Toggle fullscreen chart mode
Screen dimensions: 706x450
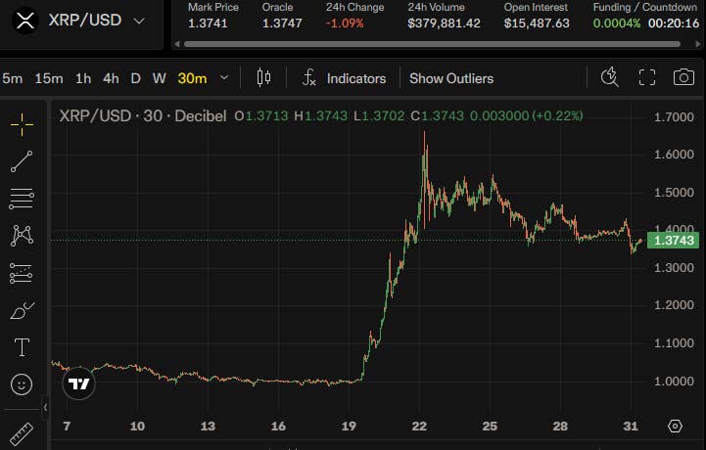pyautogui.click(x=647, y=77)
